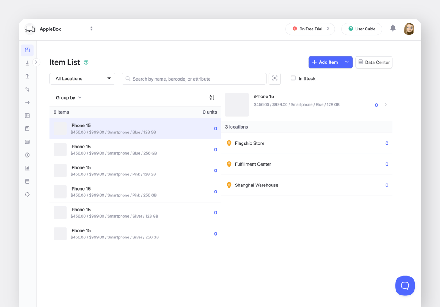Screen dimensions: 440x307
Task: Click the up-down arrows Adjust sidebar icon
Action: coord(27,89)
